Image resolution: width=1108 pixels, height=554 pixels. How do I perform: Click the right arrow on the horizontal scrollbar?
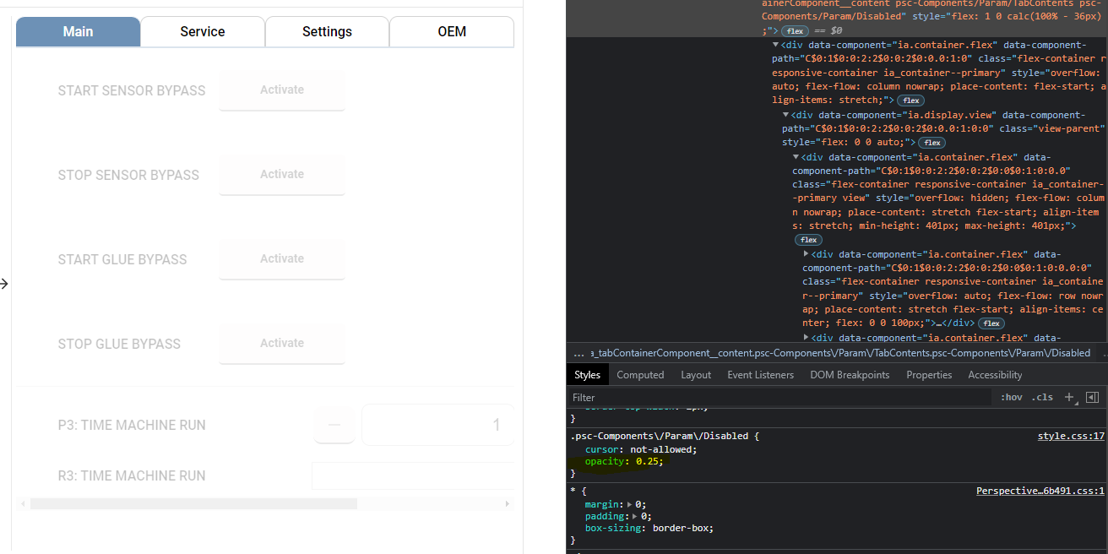click(x=508, y=503)
